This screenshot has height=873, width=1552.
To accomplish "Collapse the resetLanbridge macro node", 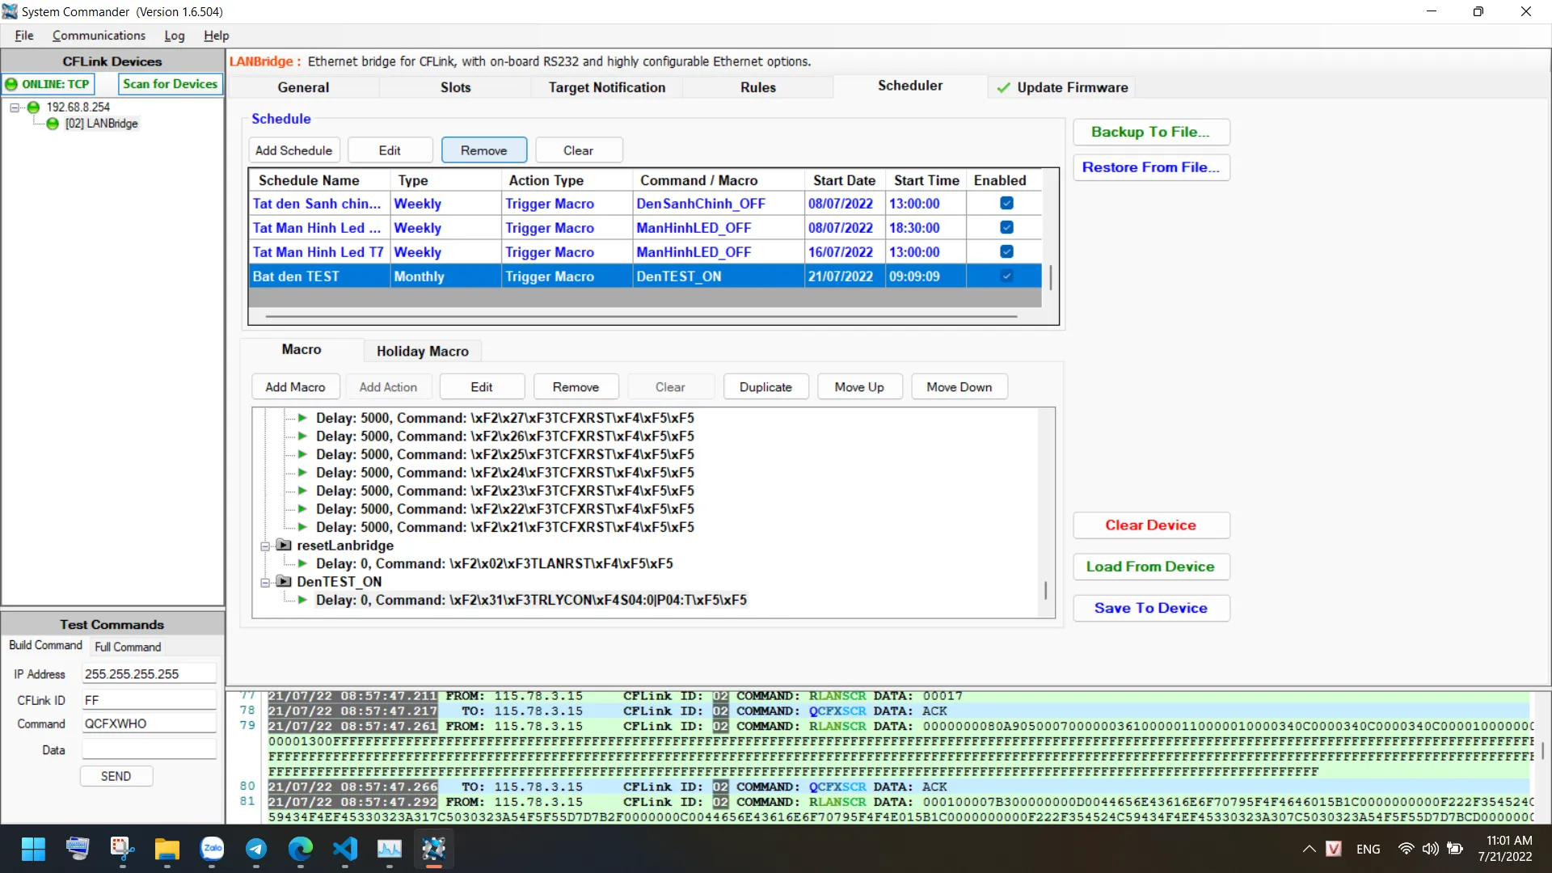I will click(265, 546).
